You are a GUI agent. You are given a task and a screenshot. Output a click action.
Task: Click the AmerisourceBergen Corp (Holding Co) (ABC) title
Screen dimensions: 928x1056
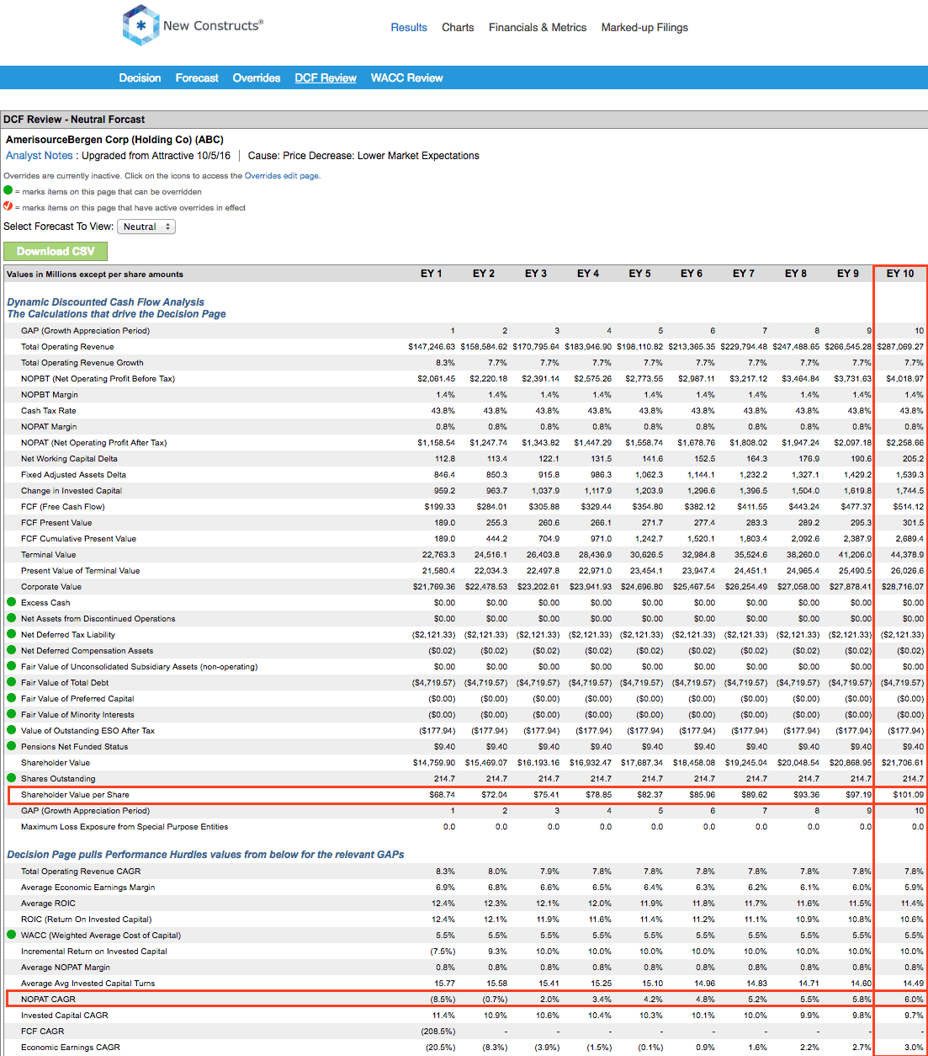pyautogui.click(x=114, y=140)
